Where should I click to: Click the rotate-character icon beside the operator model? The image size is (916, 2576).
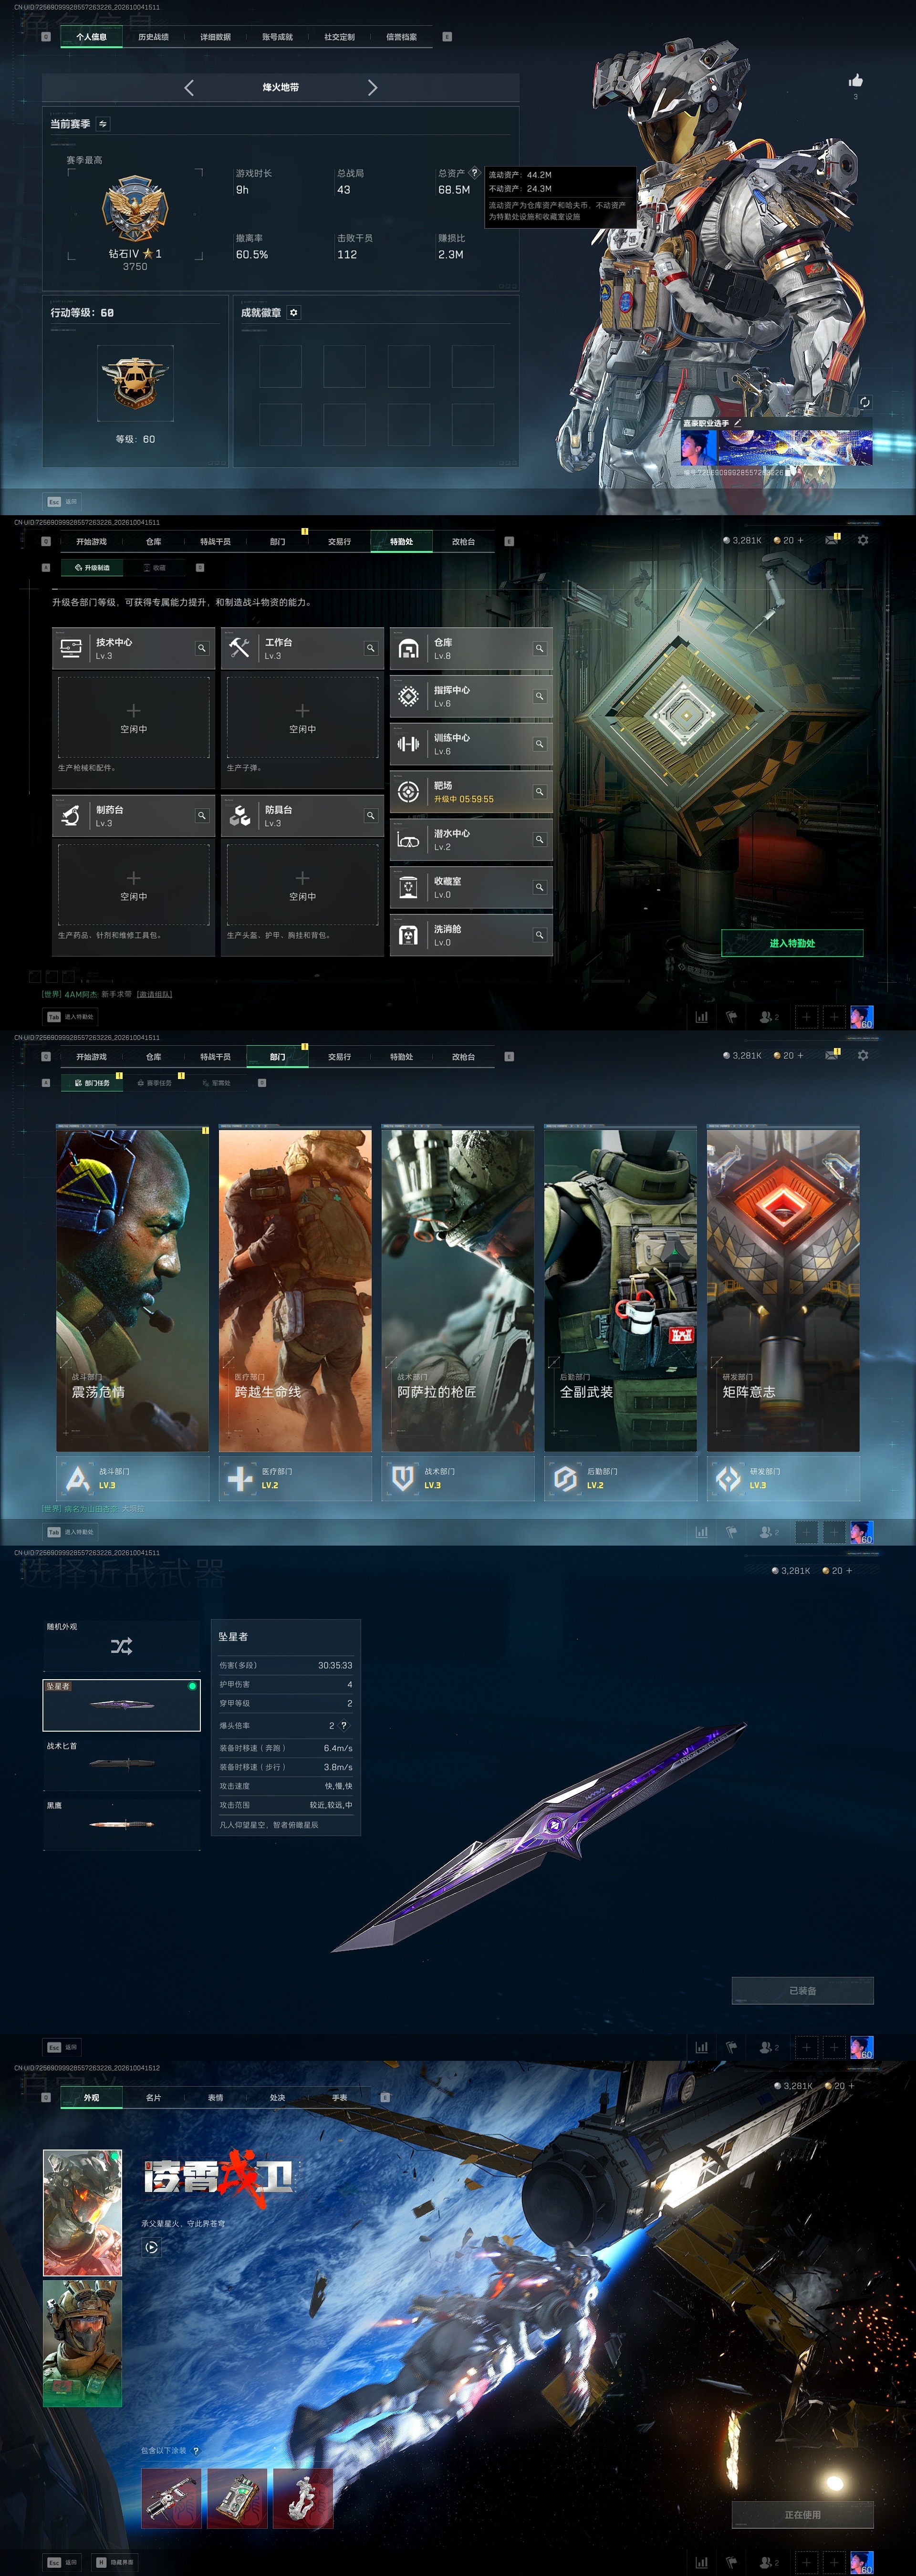(864, 401)
